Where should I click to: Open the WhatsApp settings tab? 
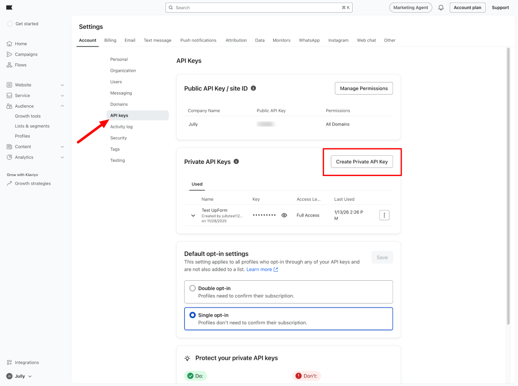coord(309,40)
